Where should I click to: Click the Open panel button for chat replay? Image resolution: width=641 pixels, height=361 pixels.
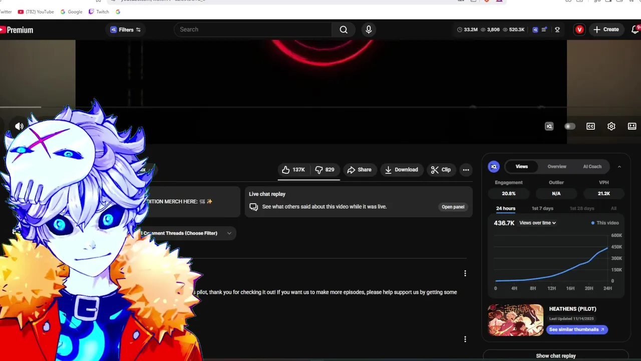point(453,207)
